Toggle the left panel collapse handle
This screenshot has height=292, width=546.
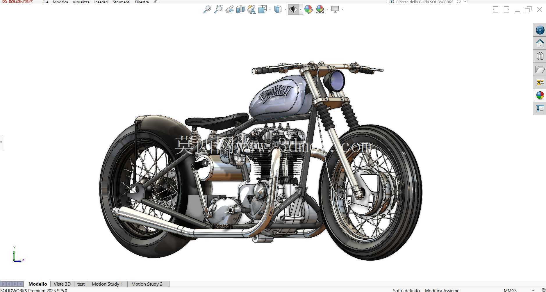(1, 142)
